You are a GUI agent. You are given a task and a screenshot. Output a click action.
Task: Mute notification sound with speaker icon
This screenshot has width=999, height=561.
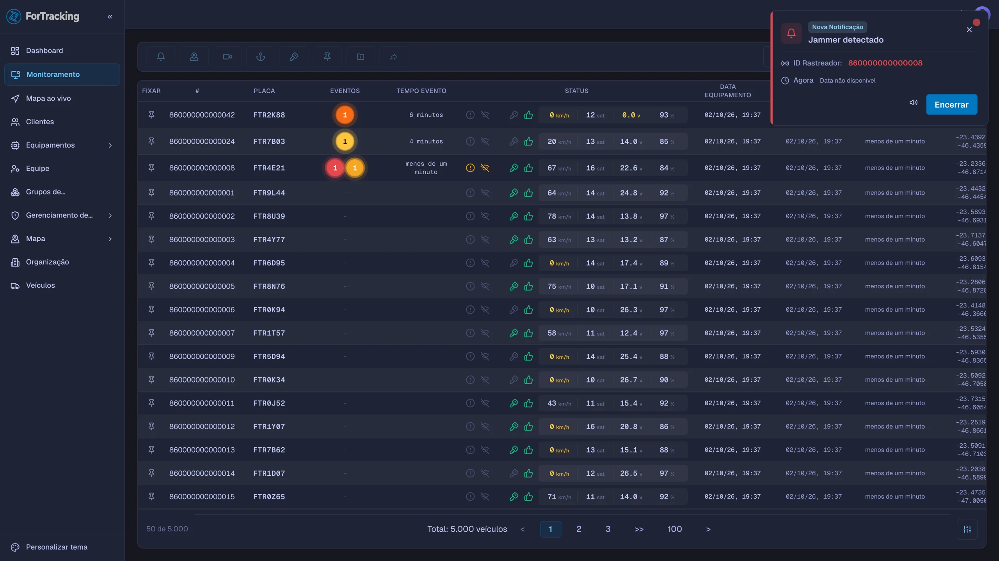(x=913, y=102)
